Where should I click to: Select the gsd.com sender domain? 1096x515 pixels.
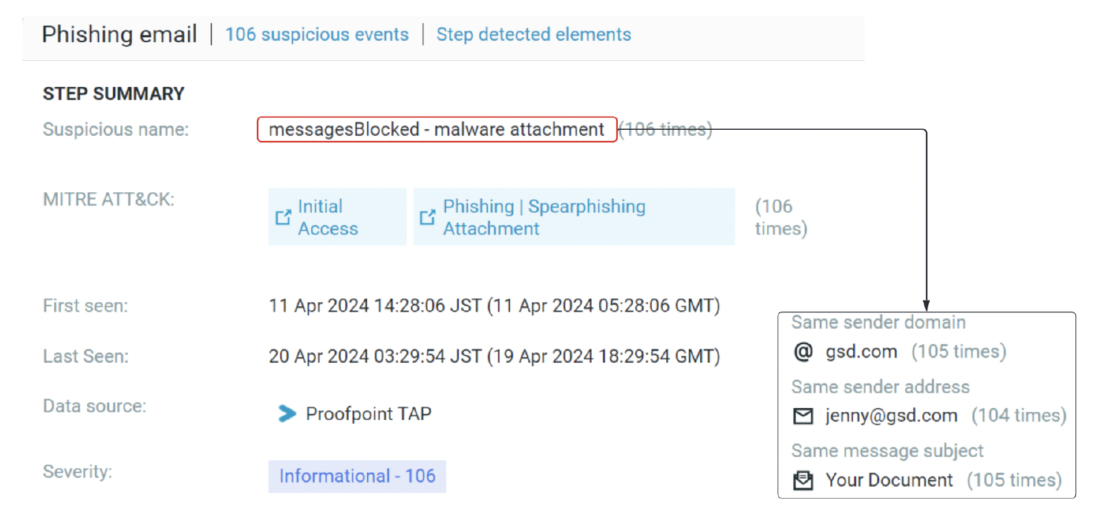click(x=861, y=352)
